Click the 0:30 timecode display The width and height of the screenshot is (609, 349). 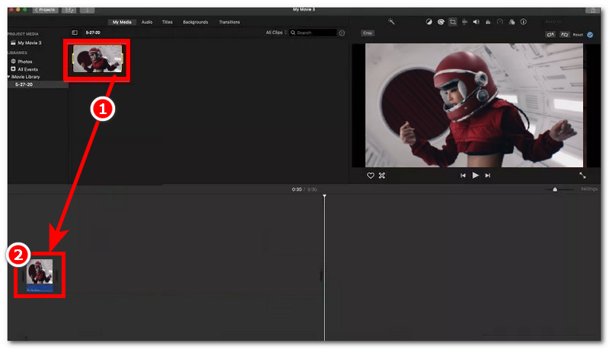coord(297,189)
